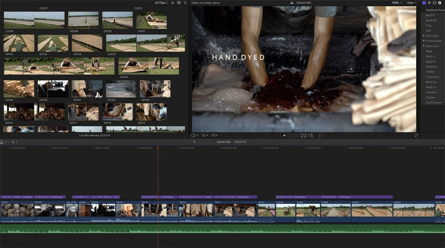Open the retime speed options dropdown
This screenshot has height=248, width=445.
pyautogui.click(x=214, y=136)
